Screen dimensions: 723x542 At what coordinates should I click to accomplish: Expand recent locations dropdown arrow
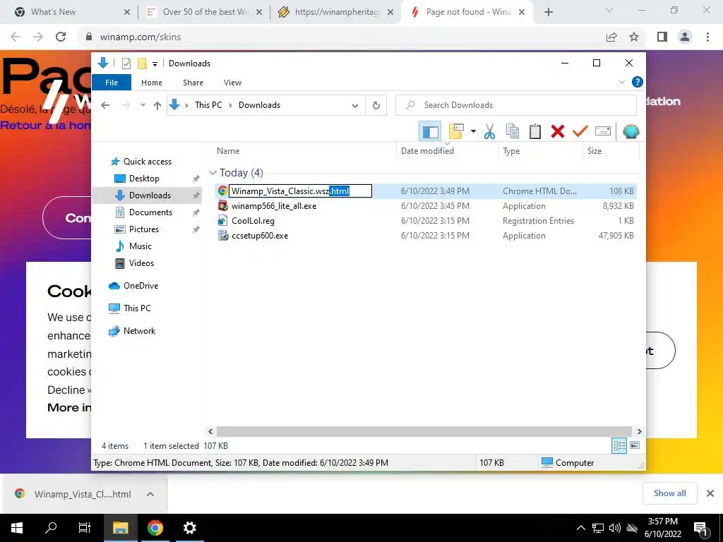tap(143, 105)
